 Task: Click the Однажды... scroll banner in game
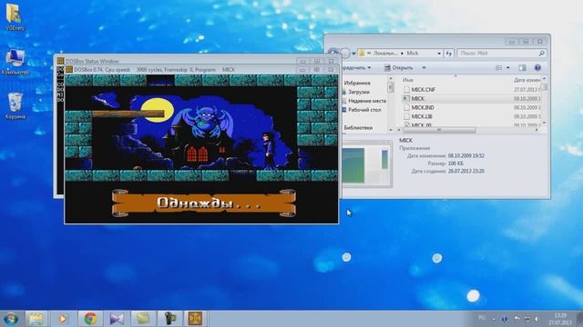(204, 203)
